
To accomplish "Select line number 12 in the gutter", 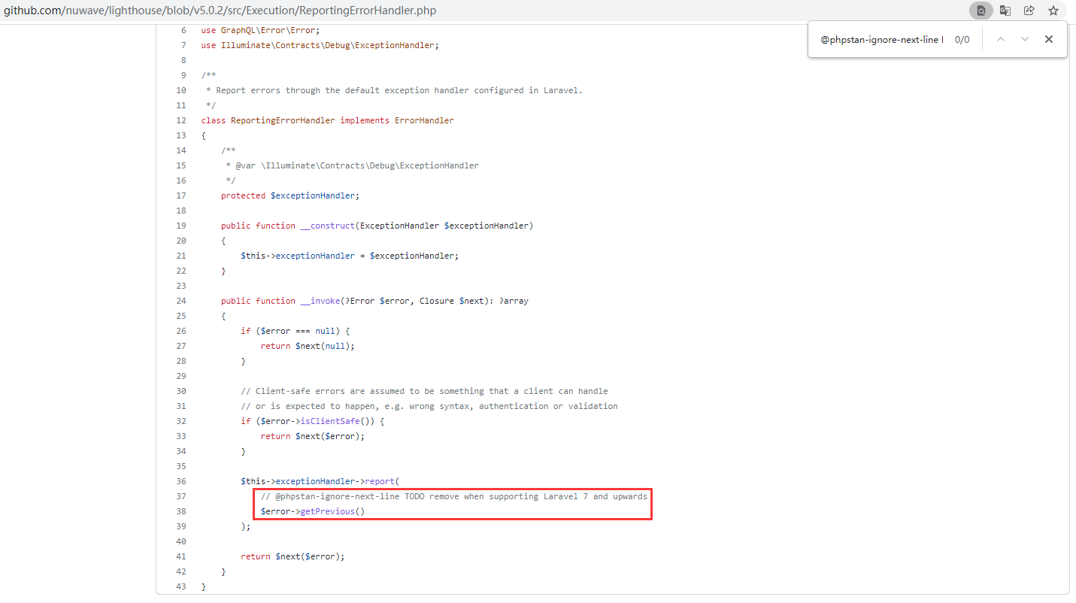I will pos(180,120).
